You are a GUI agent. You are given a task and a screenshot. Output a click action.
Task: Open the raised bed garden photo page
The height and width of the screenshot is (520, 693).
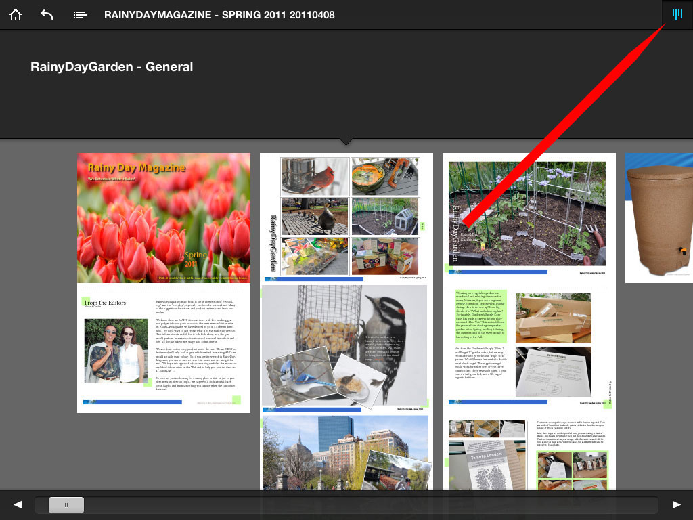529,218
